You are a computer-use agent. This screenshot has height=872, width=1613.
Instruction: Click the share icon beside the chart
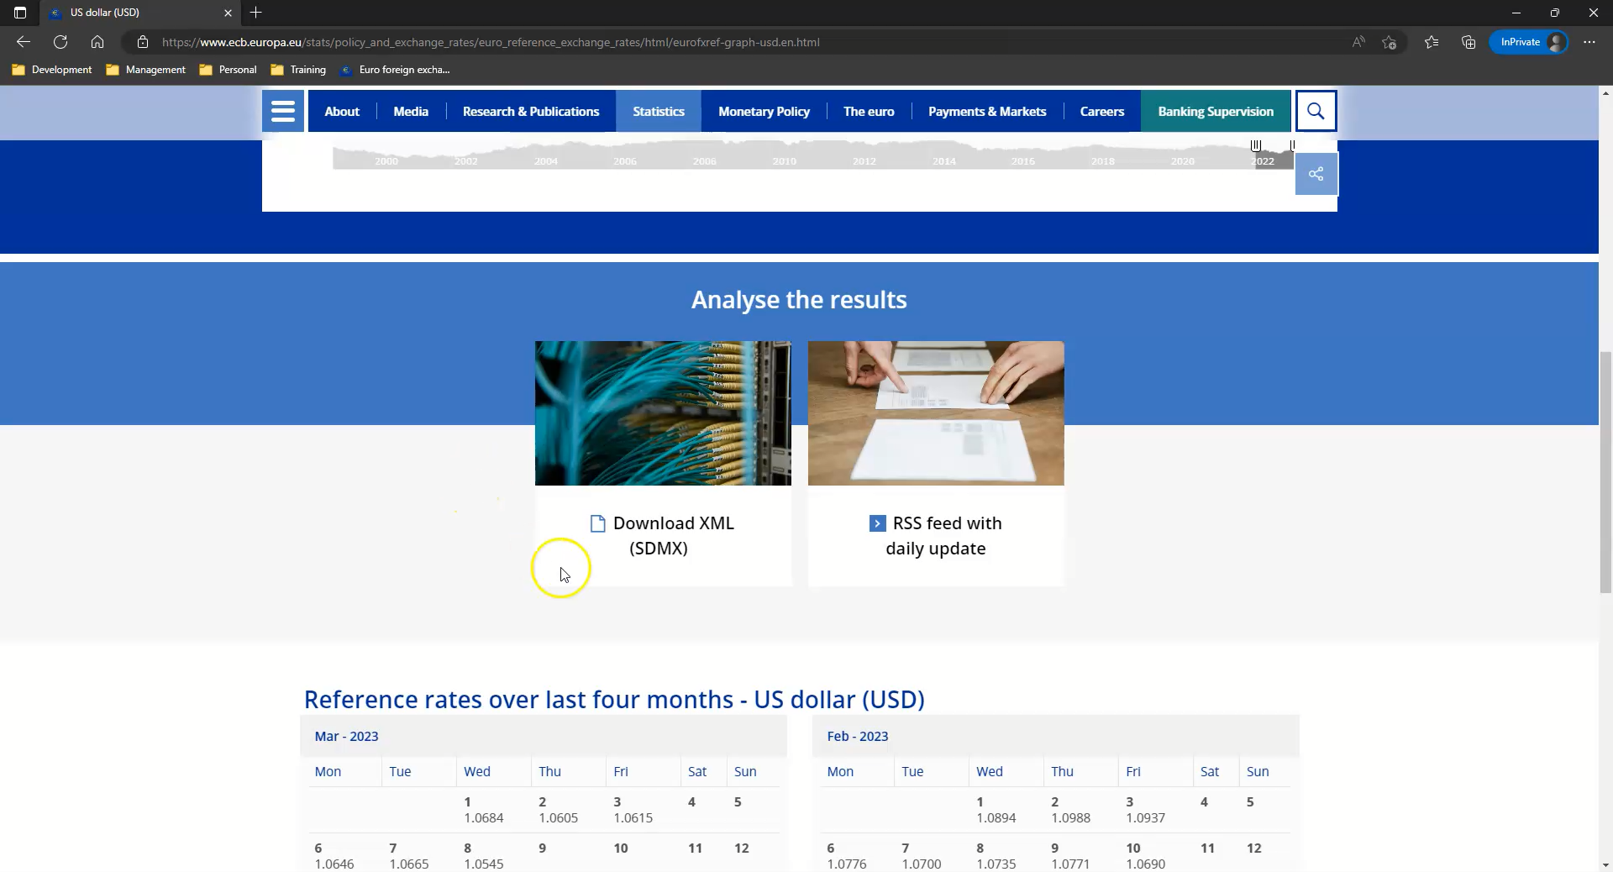tap(1316, 174)
